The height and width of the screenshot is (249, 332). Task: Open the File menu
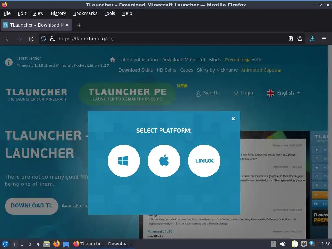coord(7,13)
